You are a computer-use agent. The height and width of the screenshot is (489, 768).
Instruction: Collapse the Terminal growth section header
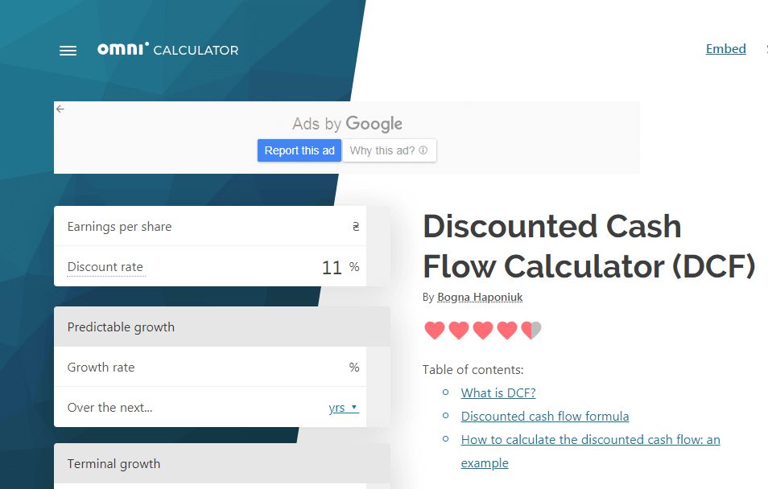tap(222, 463)
